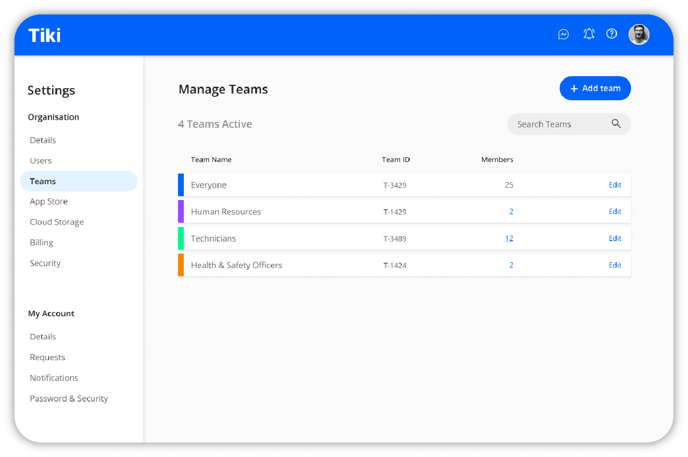Open Cloud Storage settings
The image size is (688, 457).
57,222
